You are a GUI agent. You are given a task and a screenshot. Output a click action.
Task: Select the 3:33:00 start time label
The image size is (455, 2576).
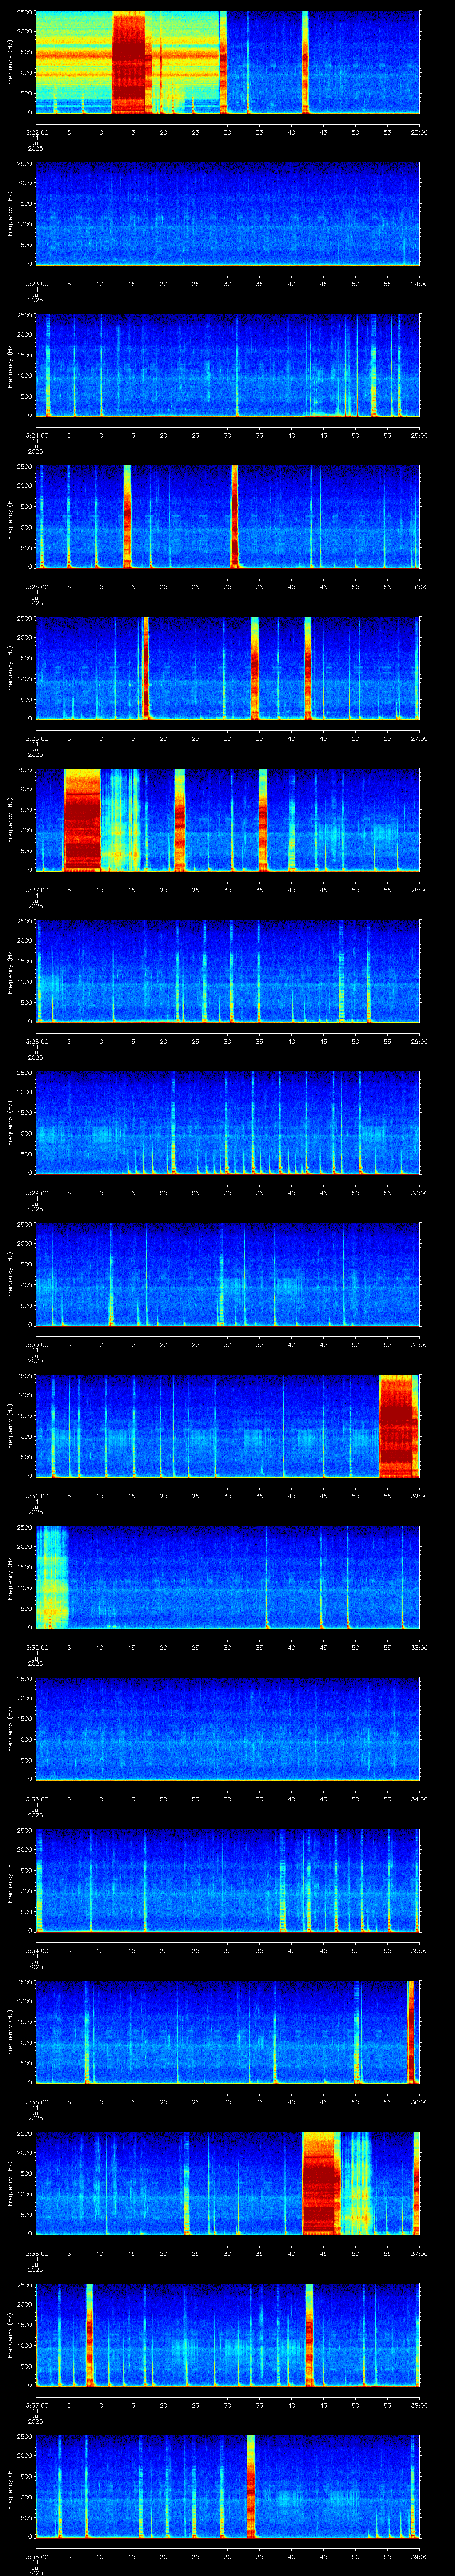click(37, 1799)
